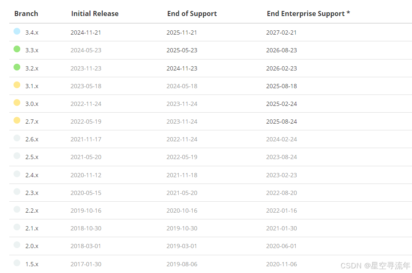Click the Branch column header

coord(26,14)
